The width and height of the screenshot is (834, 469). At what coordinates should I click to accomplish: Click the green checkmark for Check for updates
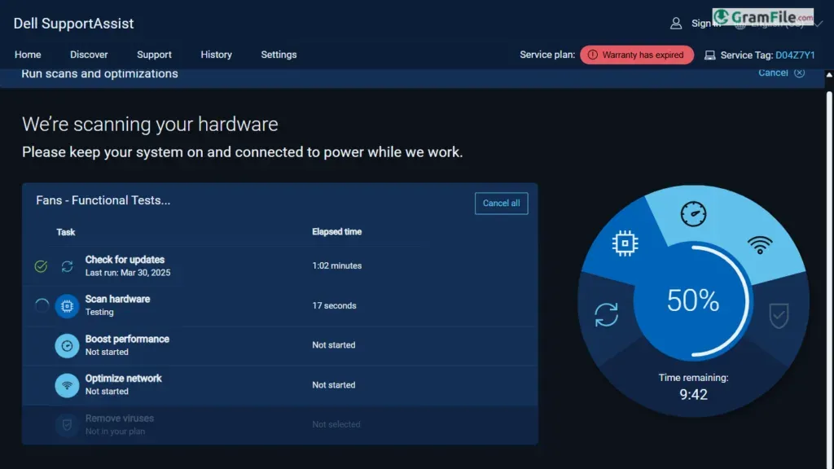tap(41, 266)
